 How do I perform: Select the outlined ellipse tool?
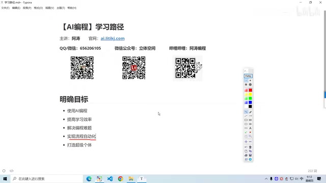click(246, 124)
